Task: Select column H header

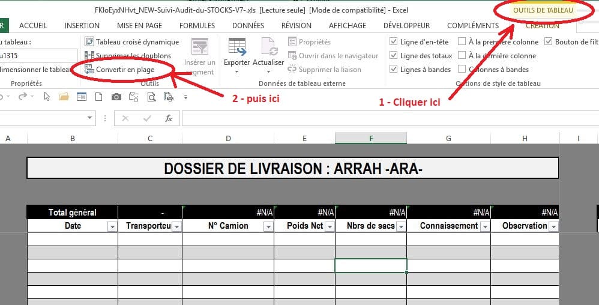Action: tap(525, 138)
